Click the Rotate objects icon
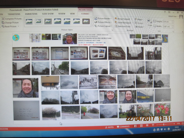The image size is (184, 138). [136, 27]
